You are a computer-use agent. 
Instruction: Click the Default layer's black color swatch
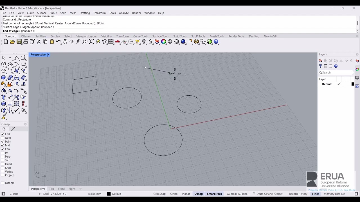coord(353,84)
